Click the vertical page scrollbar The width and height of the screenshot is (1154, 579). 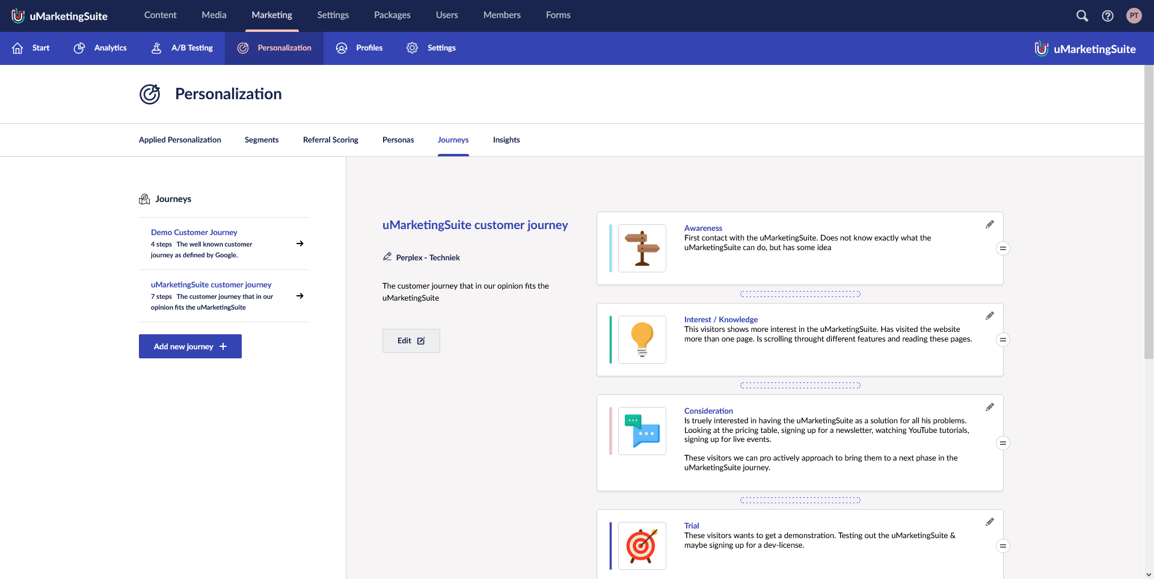[x=1149, y=212]
